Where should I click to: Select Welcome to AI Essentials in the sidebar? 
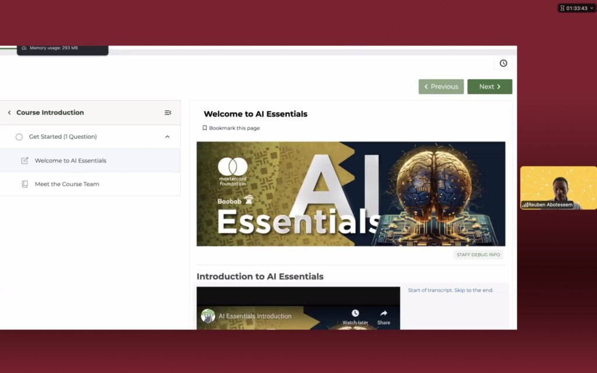71,161
